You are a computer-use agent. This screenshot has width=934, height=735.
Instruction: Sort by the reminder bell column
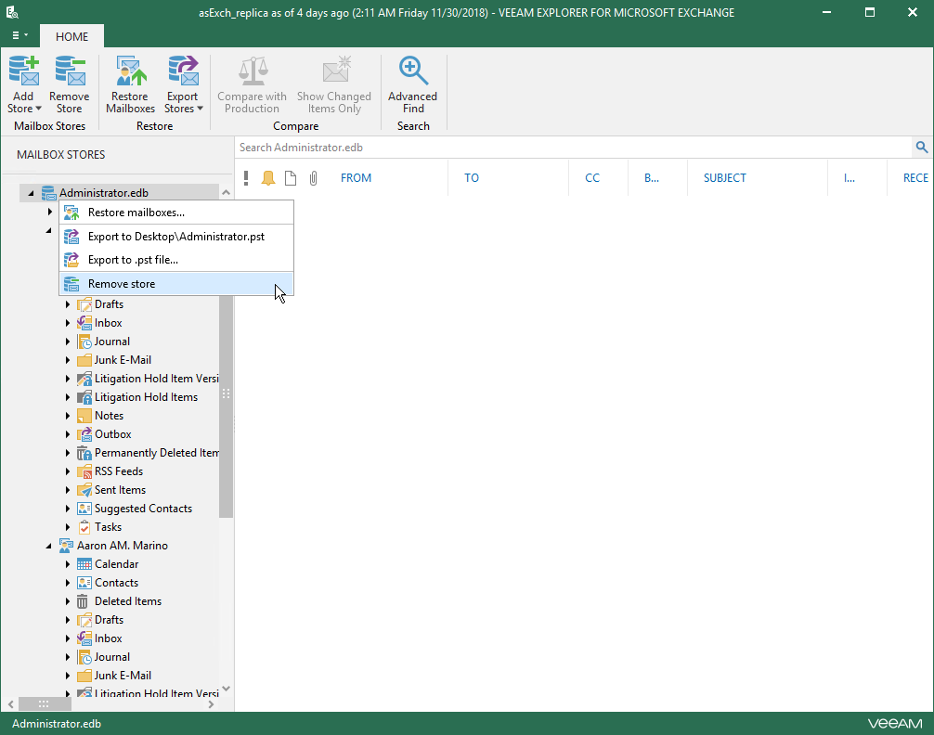268,177
